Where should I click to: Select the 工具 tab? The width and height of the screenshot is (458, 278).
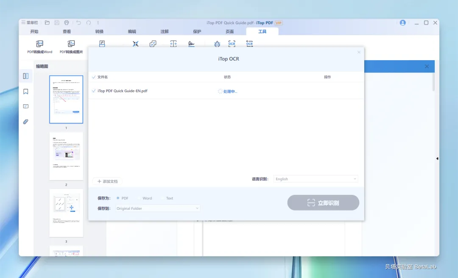tap(263, 31)
